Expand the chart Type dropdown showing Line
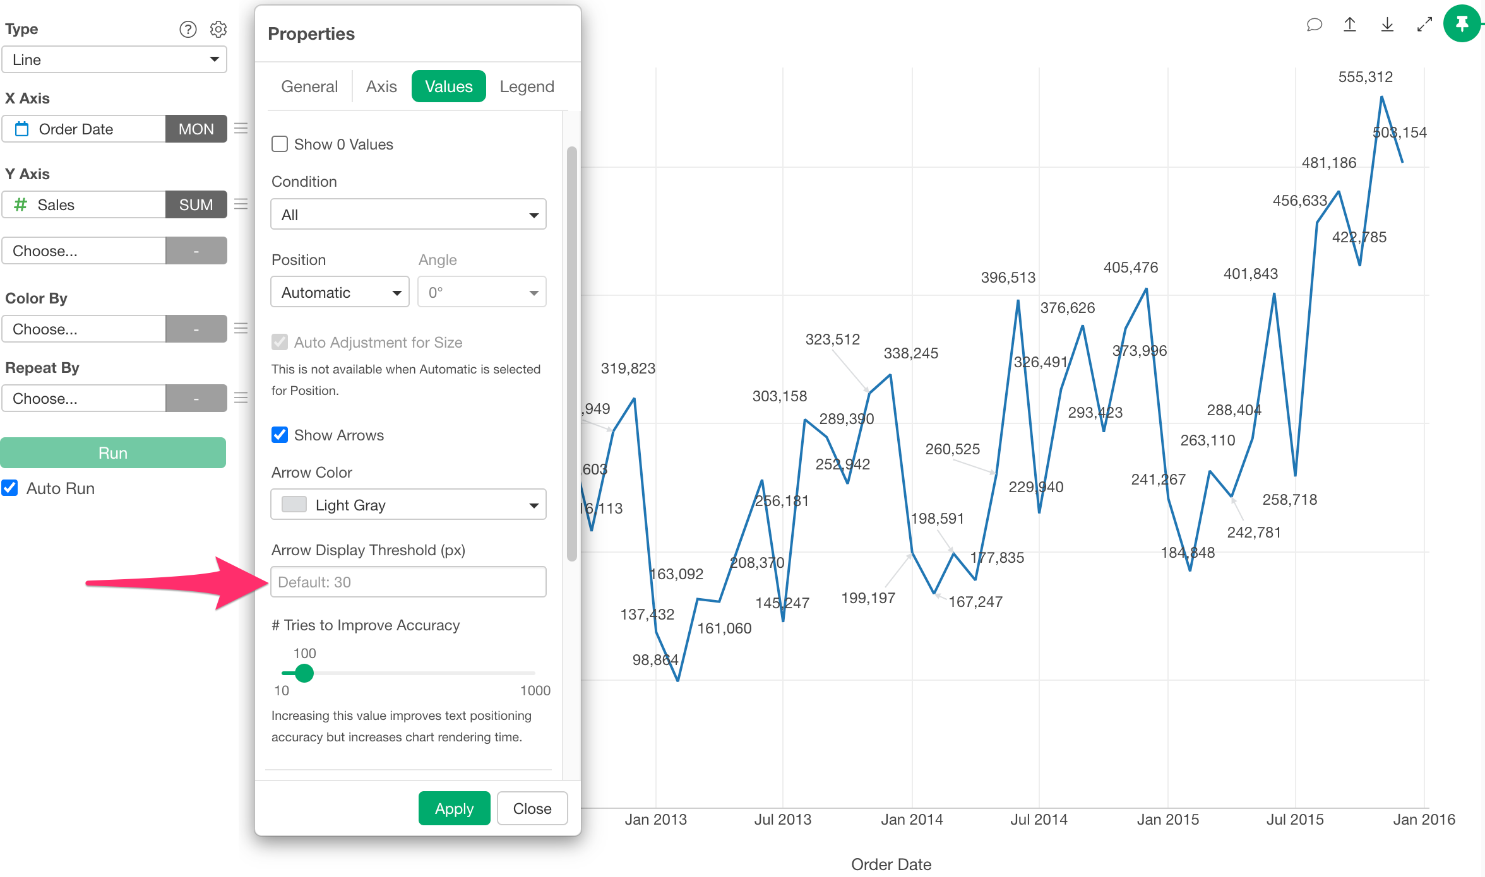This screenshot has height=877, width=1485. 114,59
